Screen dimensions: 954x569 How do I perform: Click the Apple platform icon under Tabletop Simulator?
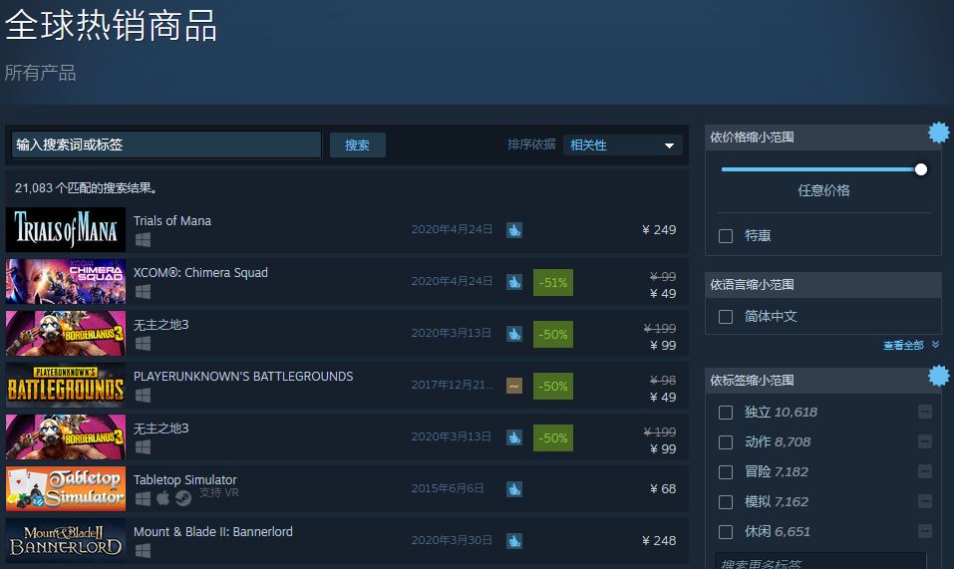click(x=162, y=498)
